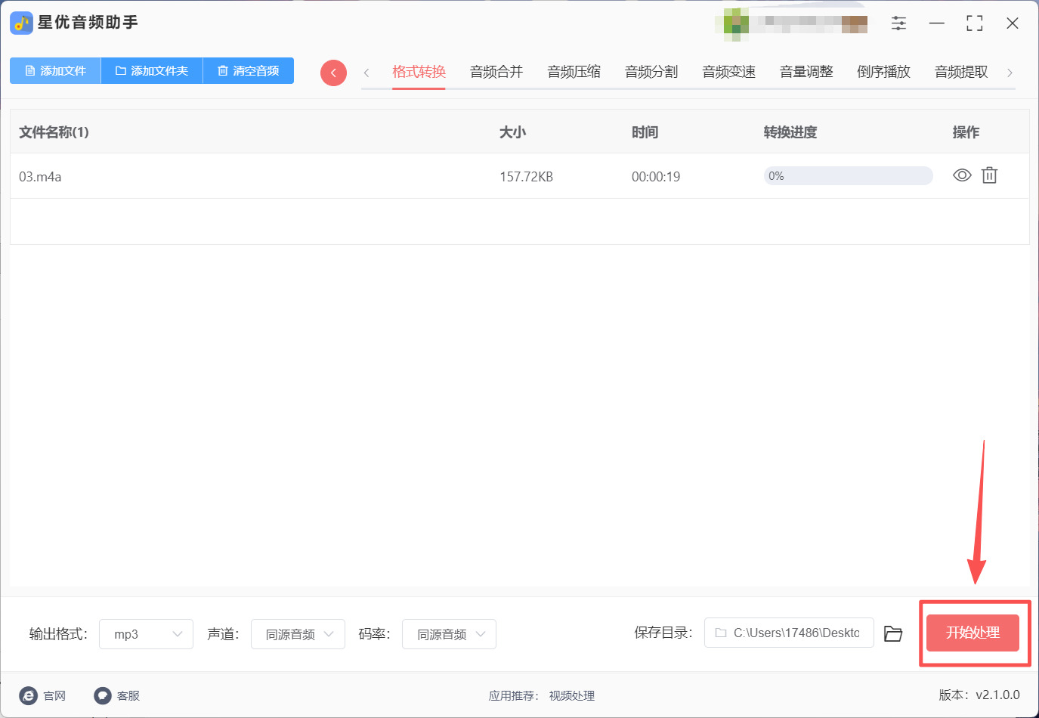
Task: Click the 官网 website icon
Action: click(x=29, y=695)
